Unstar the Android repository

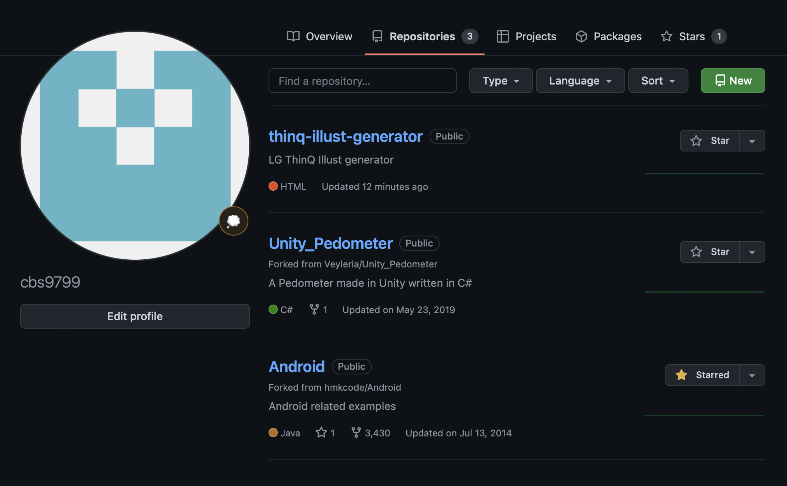(702, 375)
